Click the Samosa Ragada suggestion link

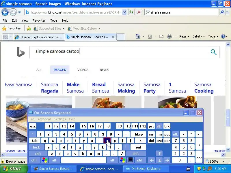(x=49, y=88)
